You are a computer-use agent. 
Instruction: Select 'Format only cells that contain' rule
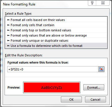coord(56,25)
